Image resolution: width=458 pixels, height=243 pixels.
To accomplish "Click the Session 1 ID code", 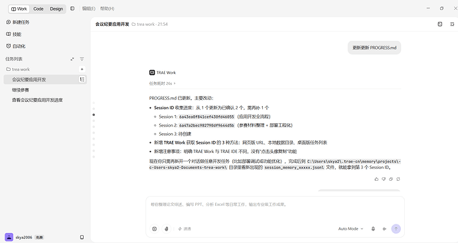I will [206, 117].
